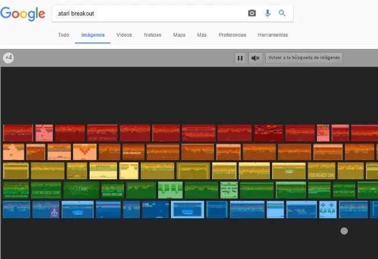Pause the Breakout game

(x=240, y=58)
